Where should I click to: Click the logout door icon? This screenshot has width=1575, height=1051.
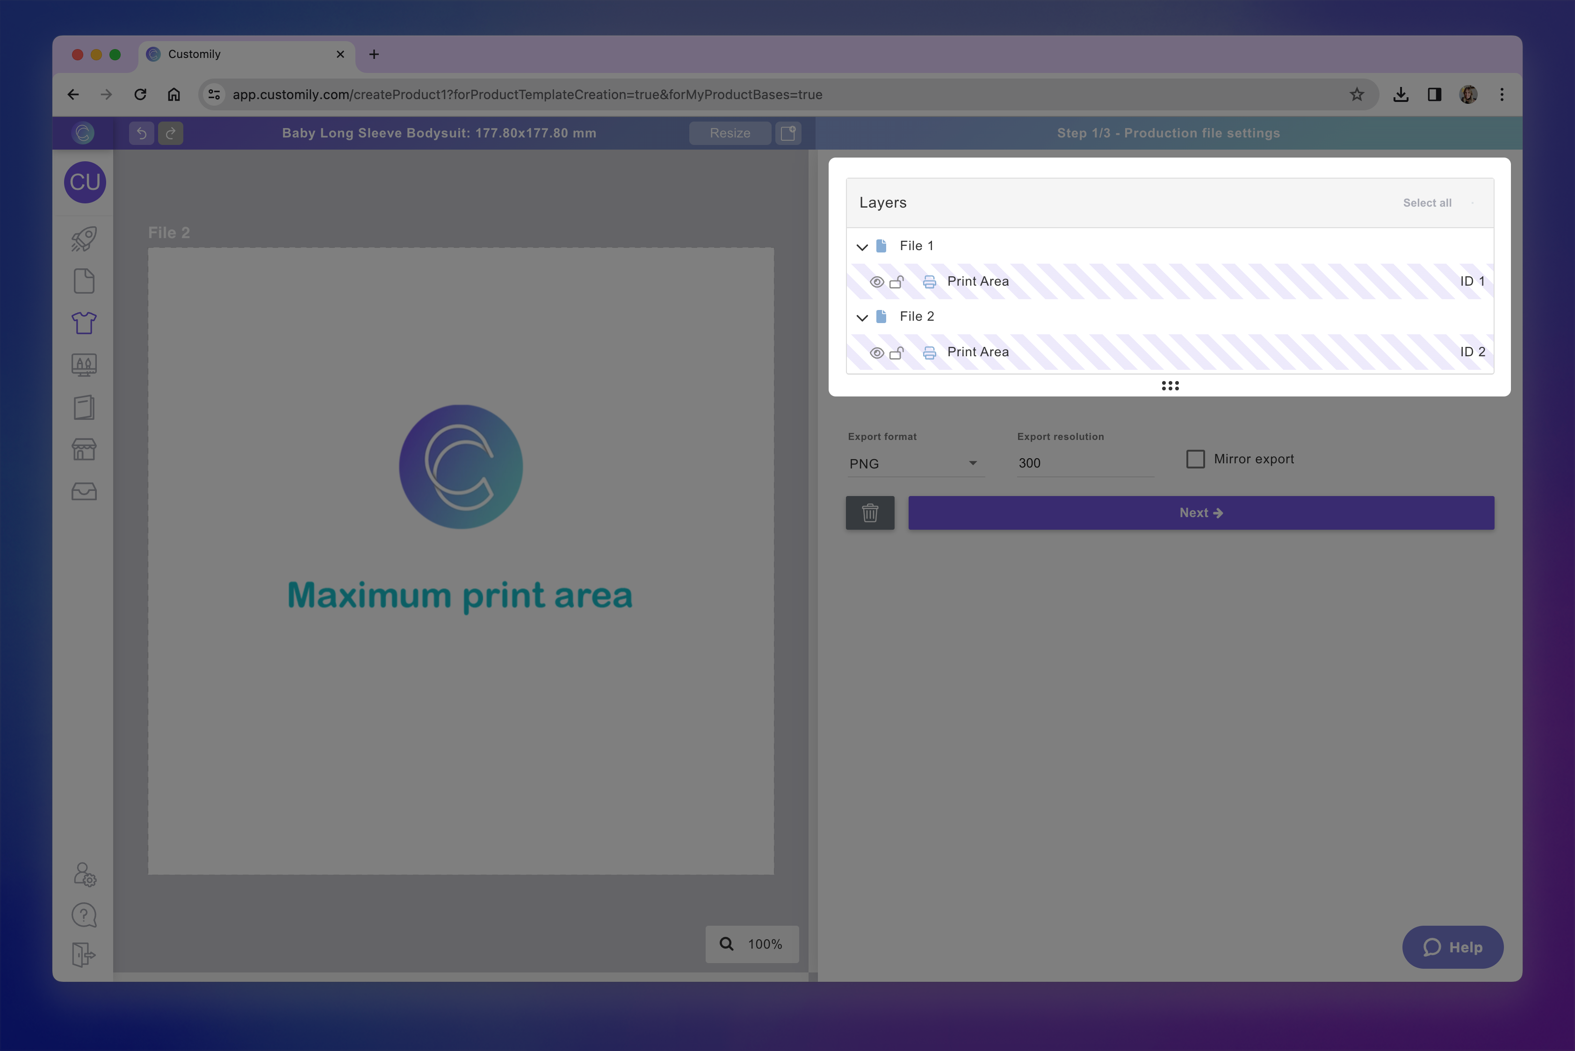tap(84, 955)
